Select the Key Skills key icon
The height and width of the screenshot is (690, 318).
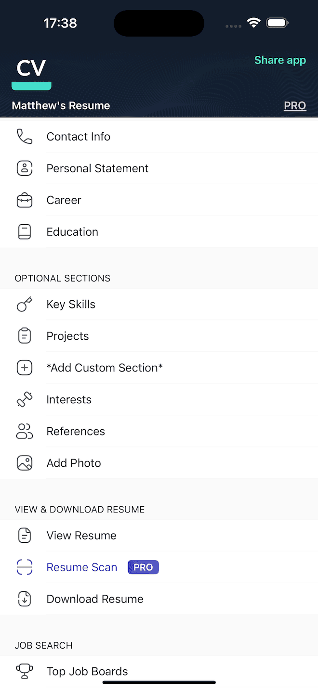click(x=24, y=304)
